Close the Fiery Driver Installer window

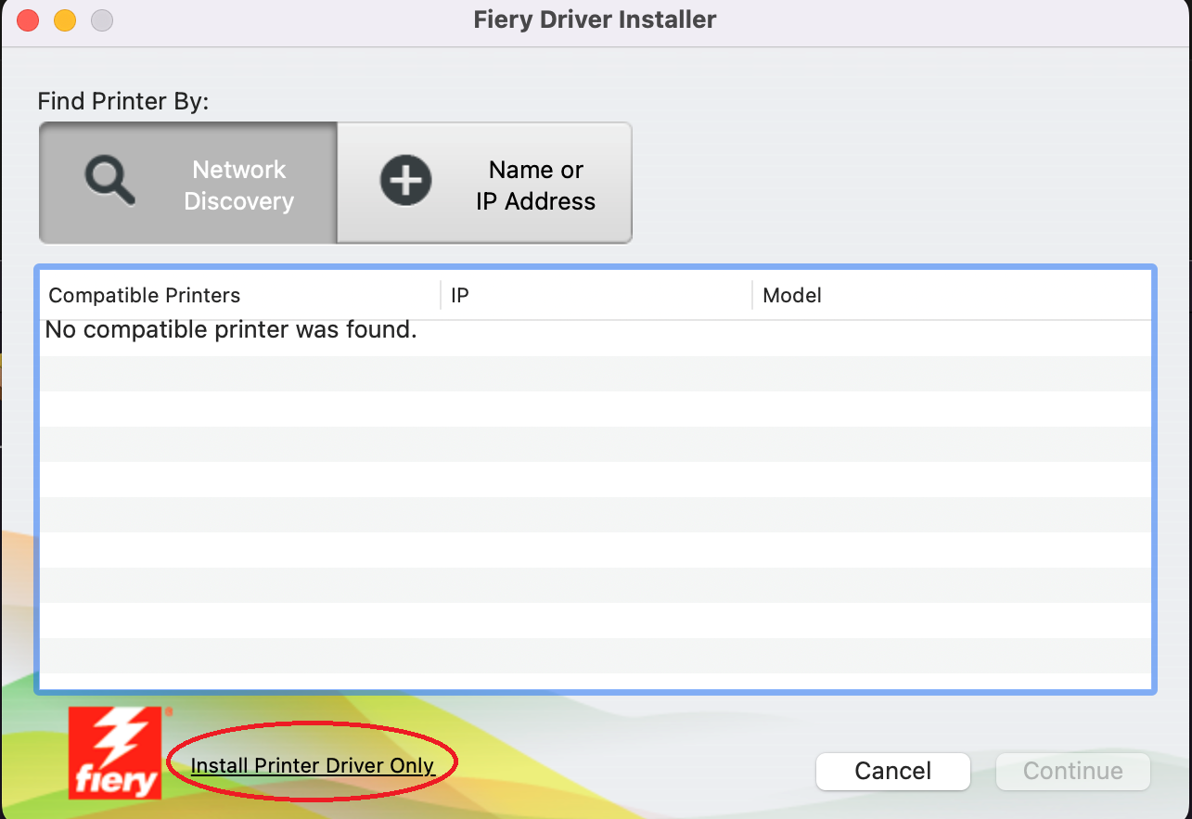28,19
